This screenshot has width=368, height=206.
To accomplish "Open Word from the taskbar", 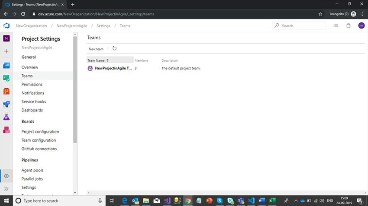I will coord(261,201).
